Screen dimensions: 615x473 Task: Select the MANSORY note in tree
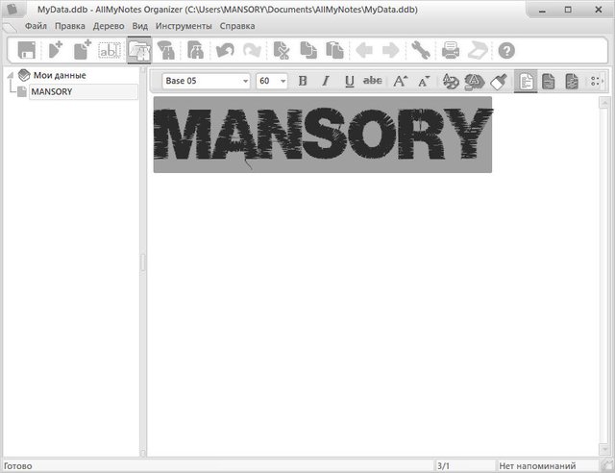pos(52,91)
